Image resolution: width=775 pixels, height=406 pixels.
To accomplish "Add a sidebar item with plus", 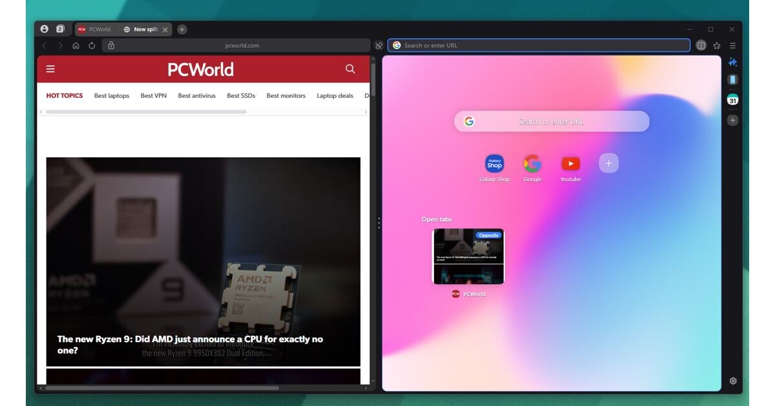I will 732,120.
